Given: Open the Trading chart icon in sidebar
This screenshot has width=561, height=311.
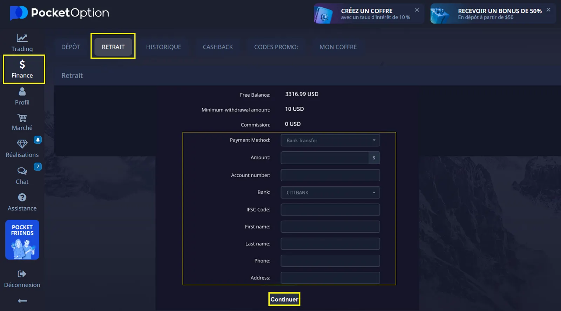Looking at the screenshot, I should tap(22, 38).
